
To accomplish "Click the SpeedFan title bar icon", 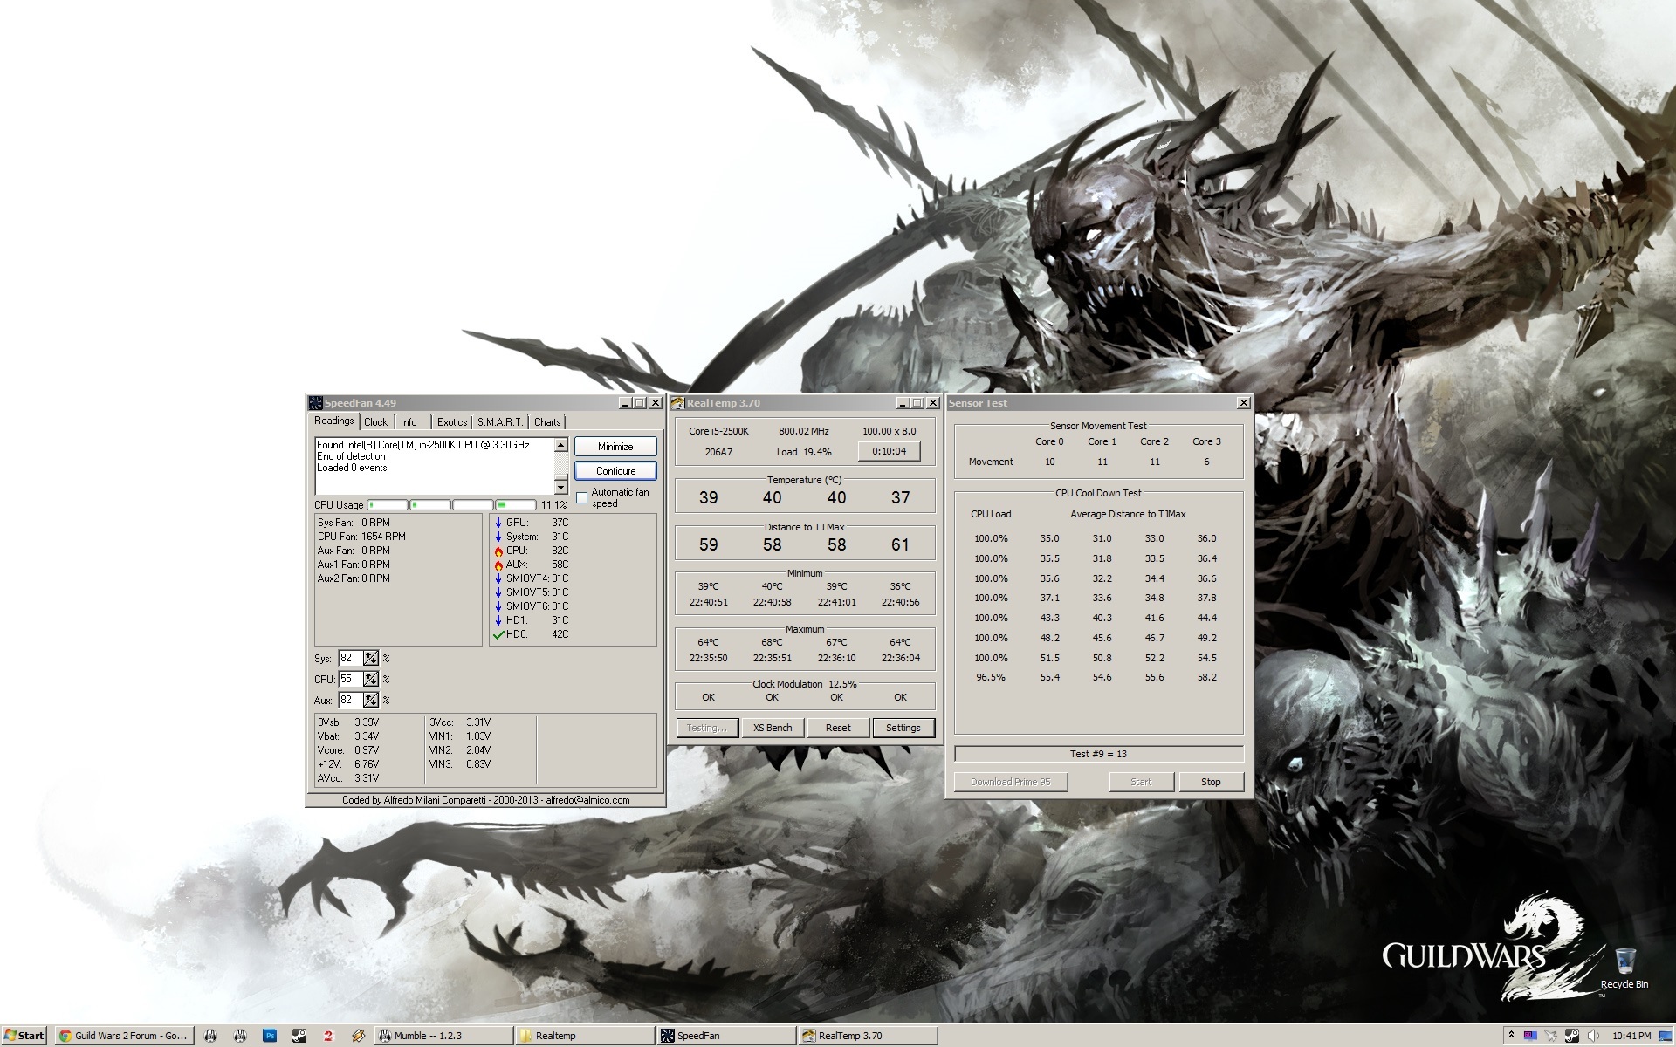I will pyautogui.click(x=316, y=403).
